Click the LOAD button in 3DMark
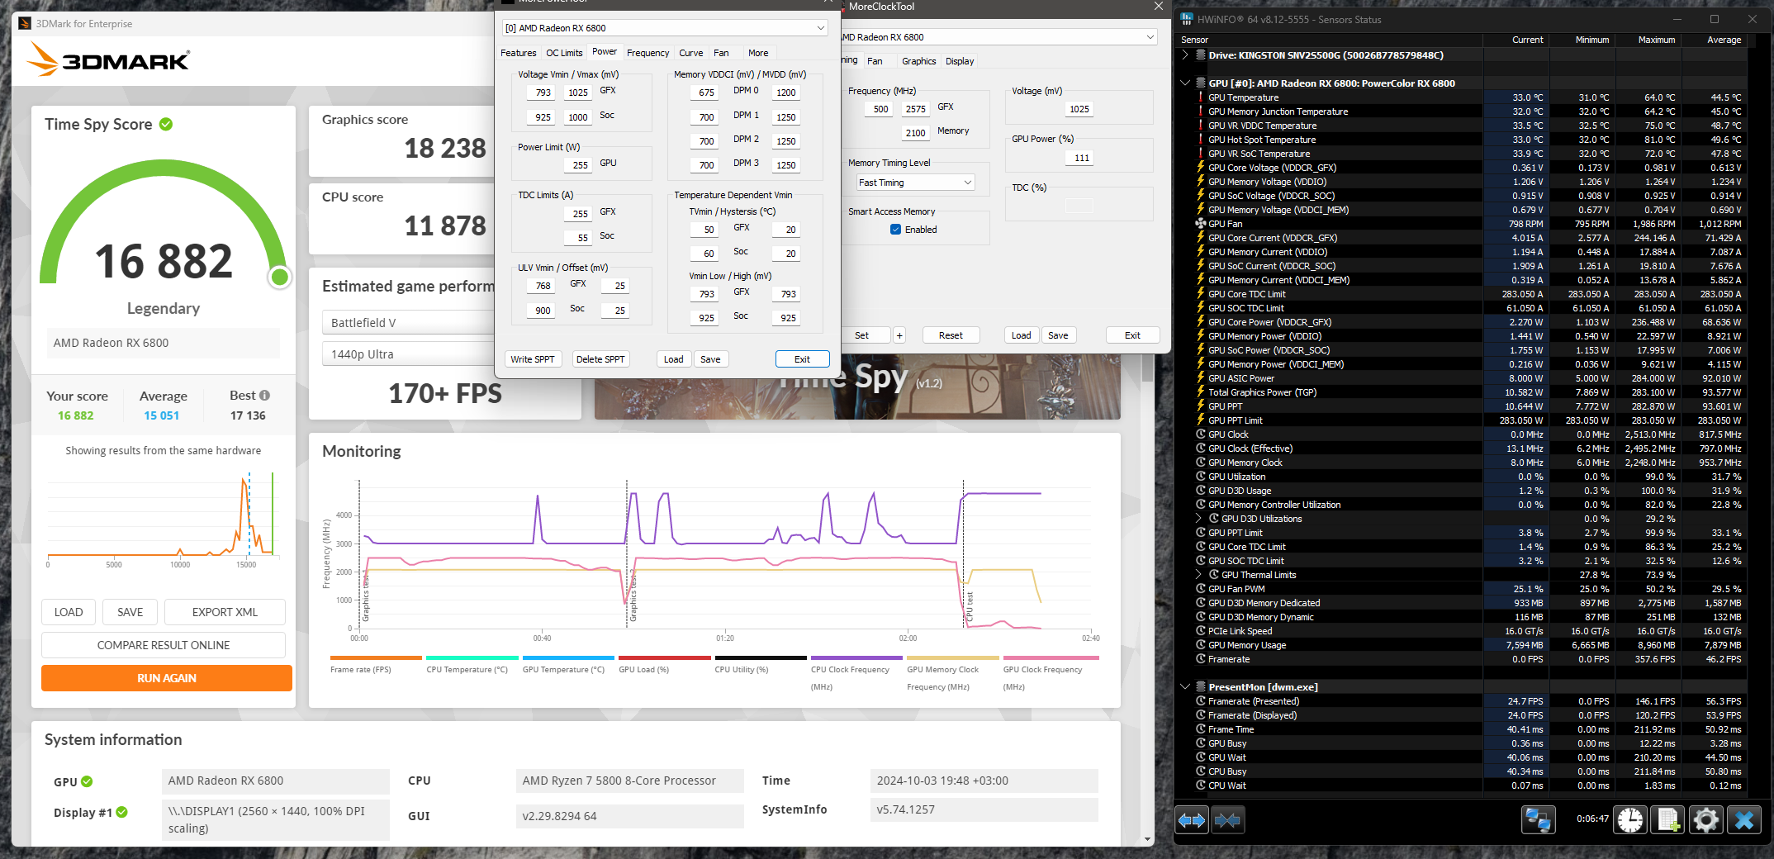 (x=69, y=612)
